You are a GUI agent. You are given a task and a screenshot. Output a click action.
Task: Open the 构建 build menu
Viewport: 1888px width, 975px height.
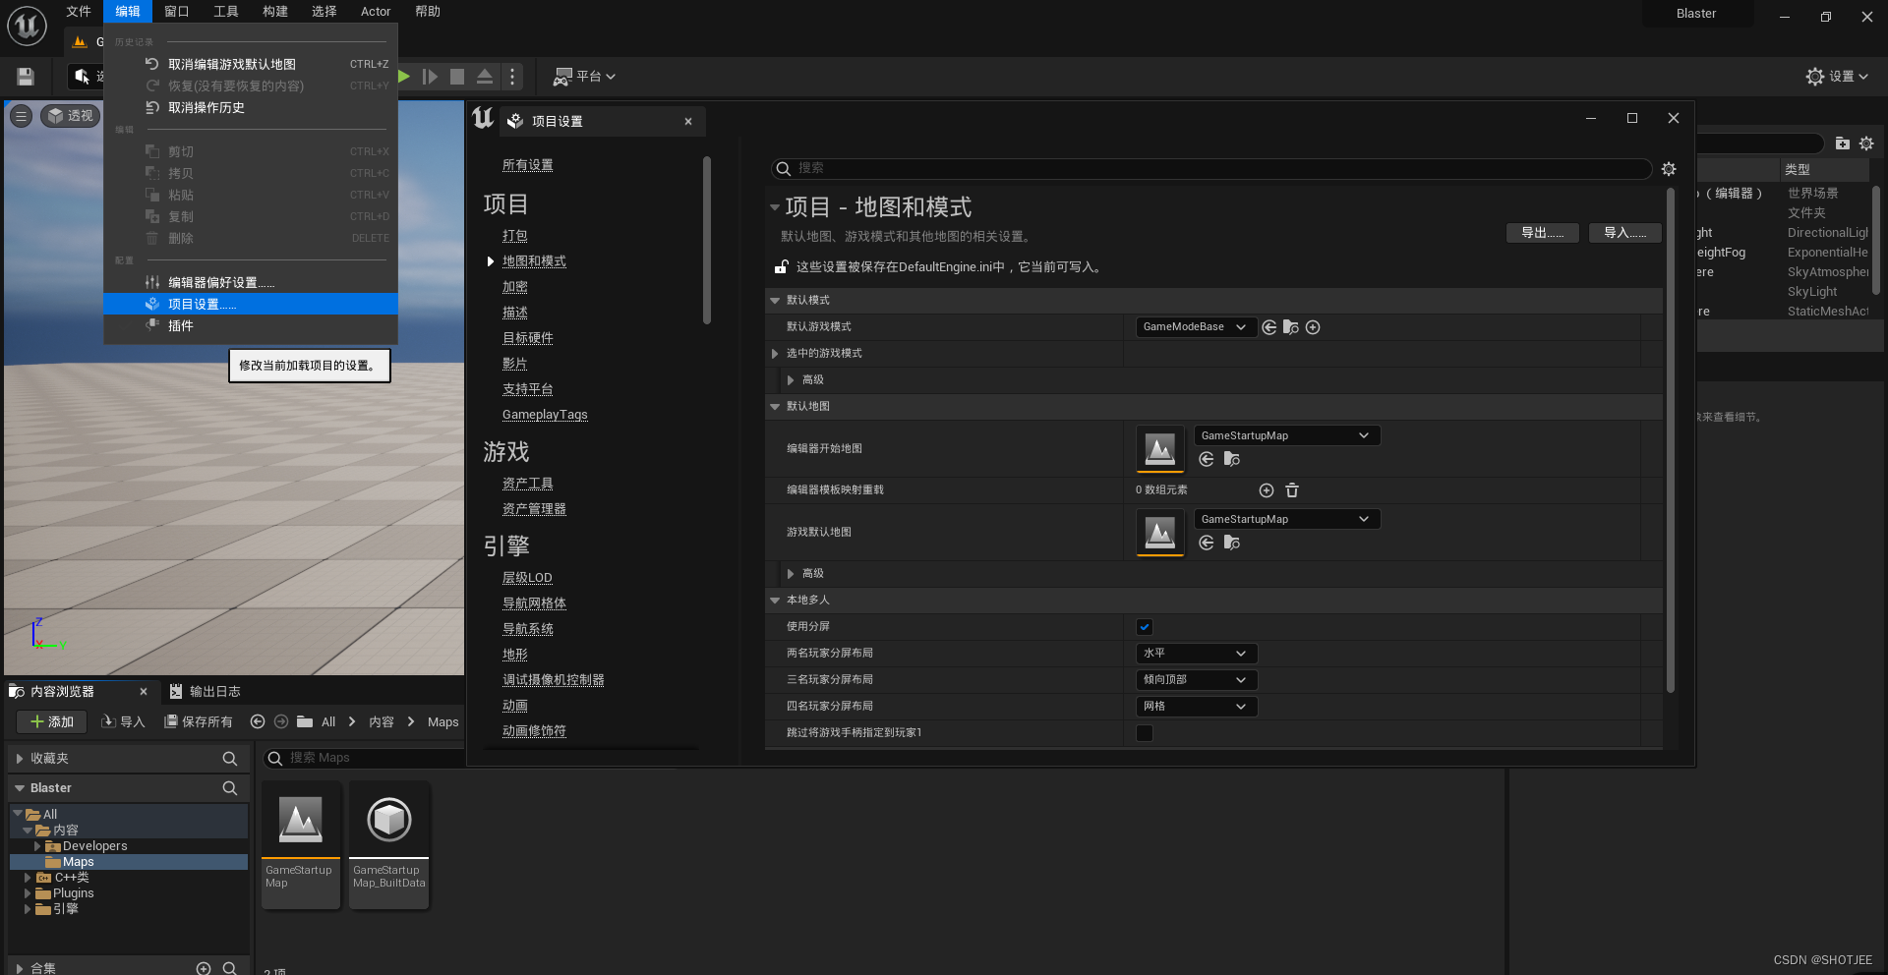[275, 12]
